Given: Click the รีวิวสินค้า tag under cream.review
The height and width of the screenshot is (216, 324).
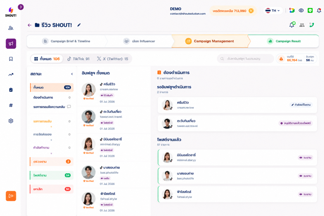Looking at the screenshot, I should tap(107, 95).
